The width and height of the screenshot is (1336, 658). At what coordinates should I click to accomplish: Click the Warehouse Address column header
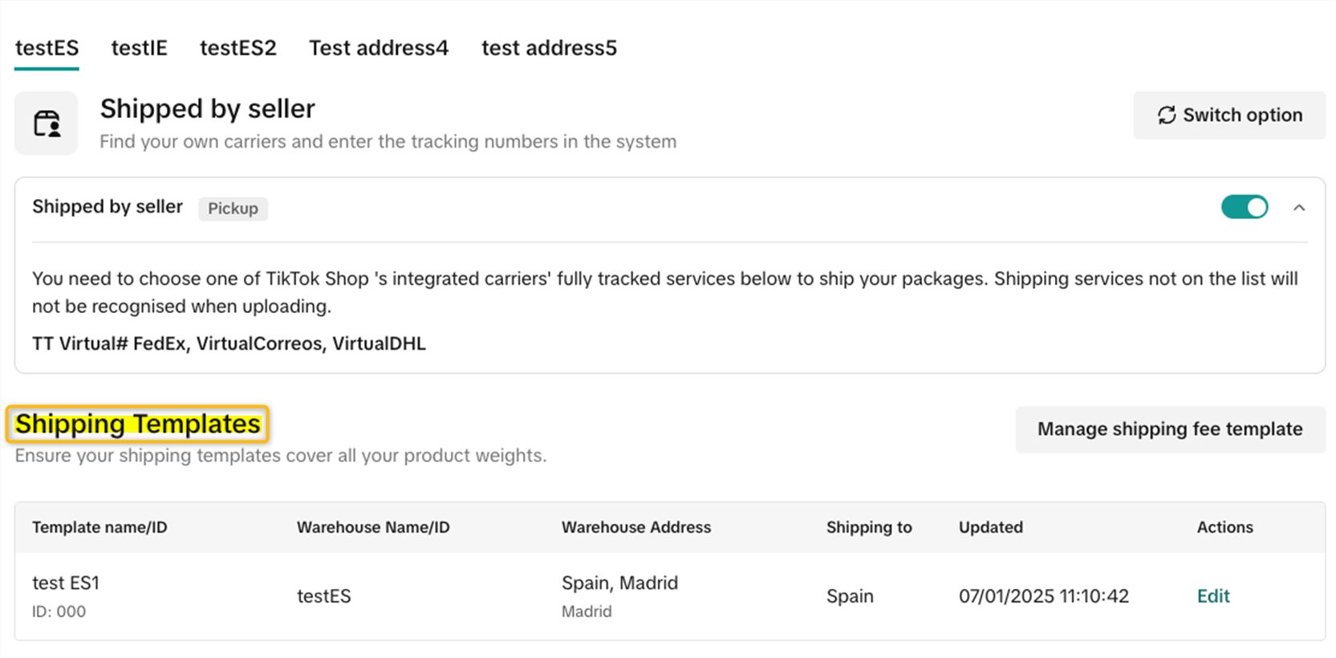pos(636,527)
